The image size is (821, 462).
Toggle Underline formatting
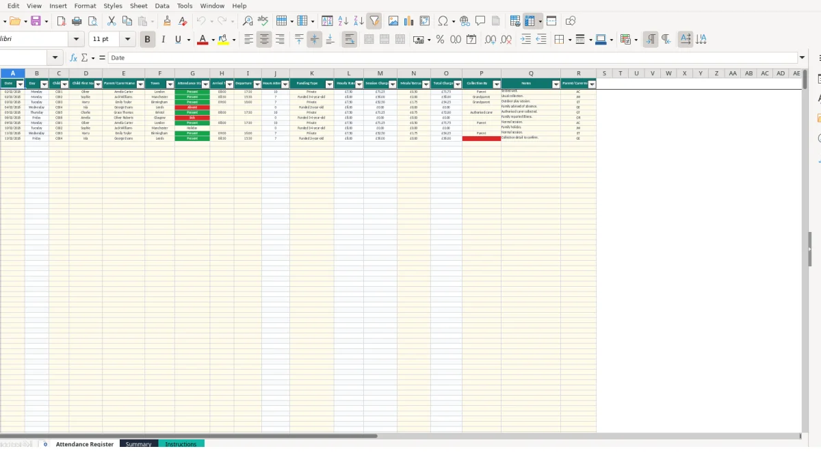coord(179,40)
